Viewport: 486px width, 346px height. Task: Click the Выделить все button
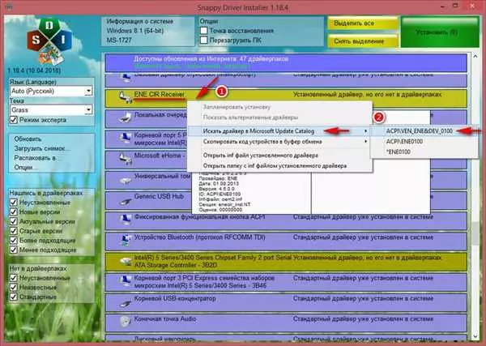coord(363,23)
